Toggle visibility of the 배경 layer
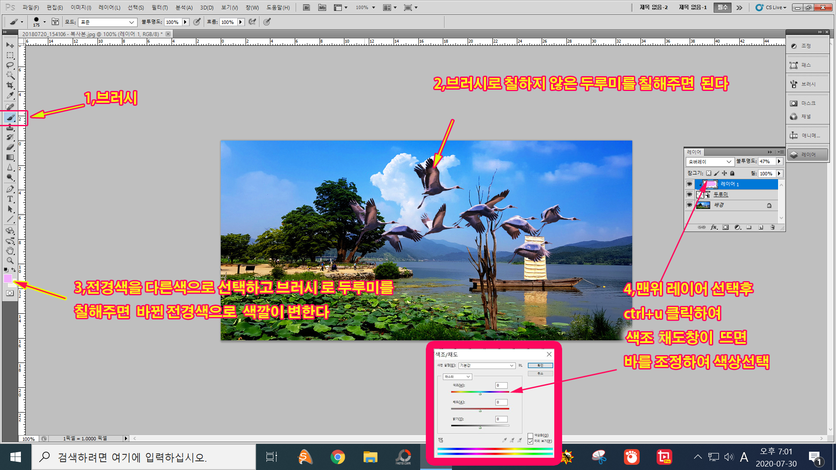836x470 pixels. point(689,205)
